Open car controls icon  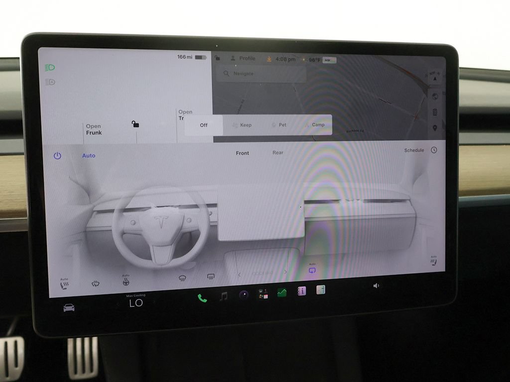[69, 307]
